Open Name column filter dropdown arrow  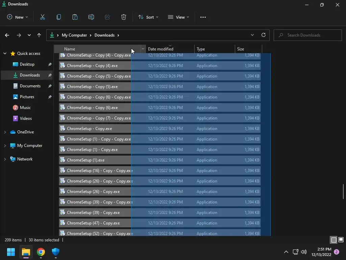click(143, 49)
